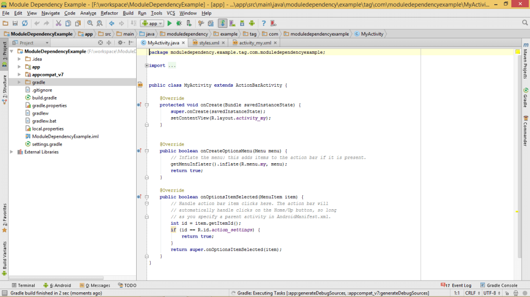Viewport: 530px width, 297px height.
Task: Toggle read-only lock icon in status bar
Action: click(x=507, y=293)
